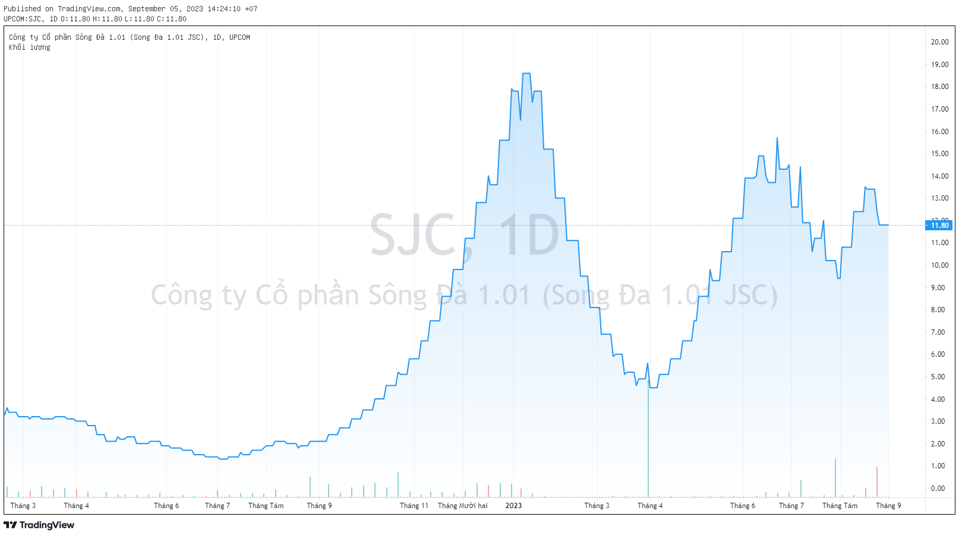959x536 pixels.
Task: Click the first 'Tháng 4' label on time axis
Action: coord(77,506)
